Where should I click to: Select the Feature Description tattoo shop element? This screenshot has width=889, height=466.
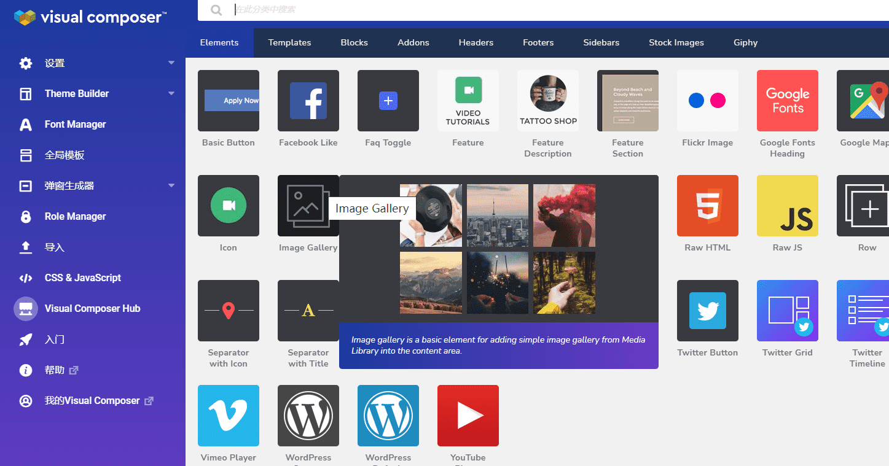548,101
